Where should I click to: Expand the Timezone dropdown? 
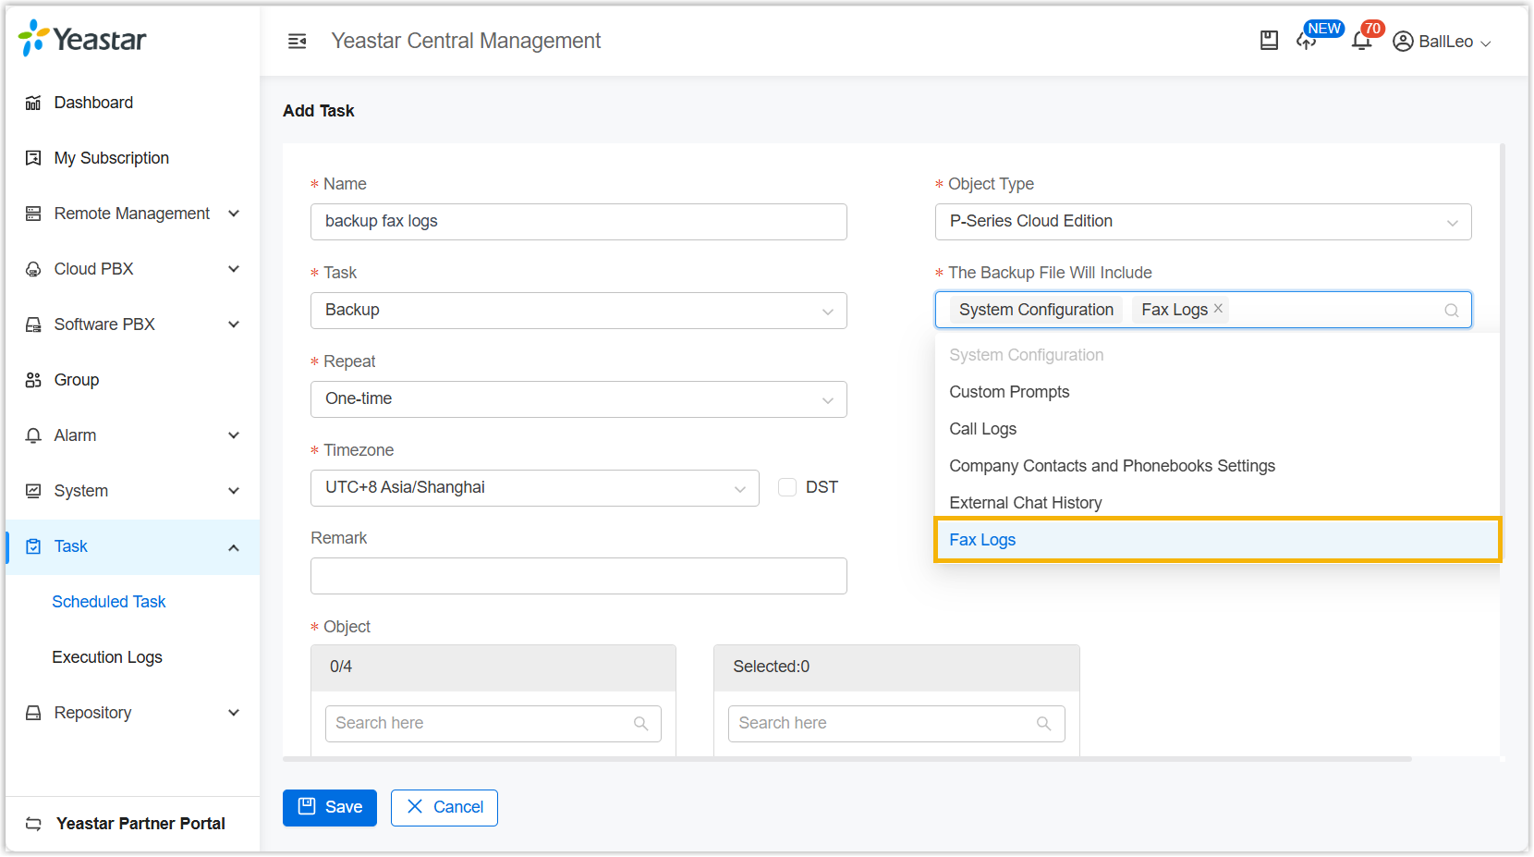pyautogui.click(x=534, y=488)
